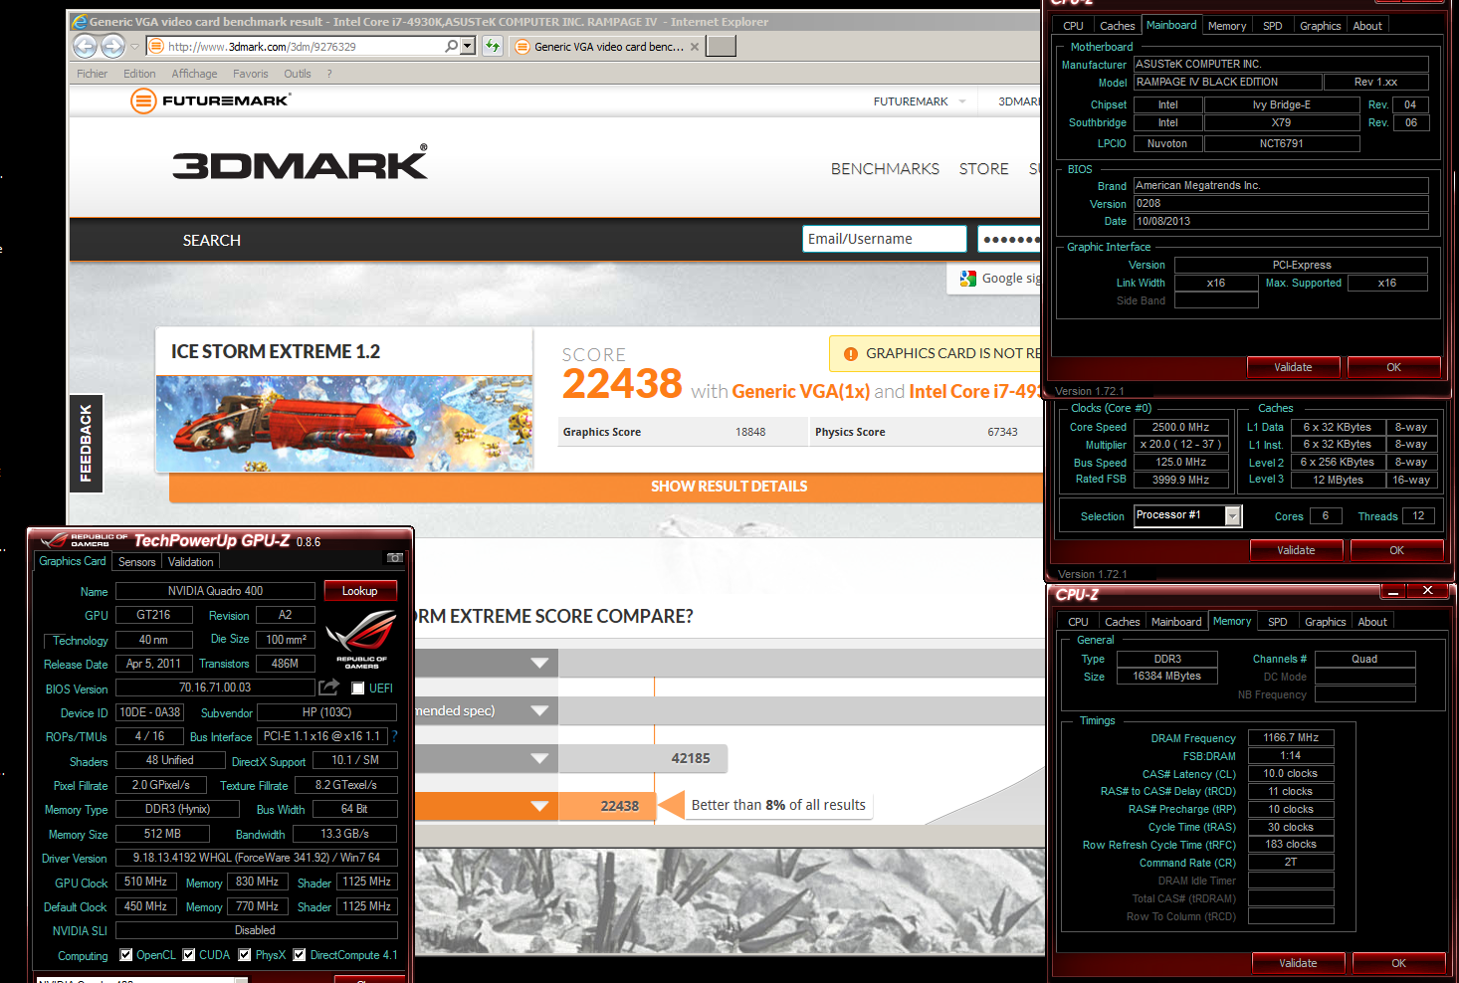Click the Google sign-in button
This screenshot has width=1459, height=983.
pyautogui.click(x=995, y=279)
